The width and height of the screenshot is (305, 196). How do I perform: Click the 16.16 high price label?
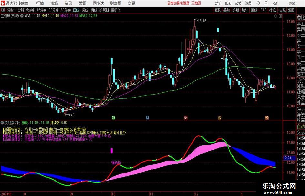(202, 21)
